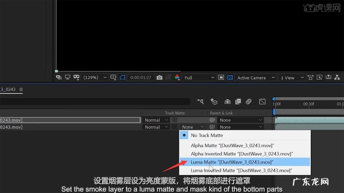Open the Full resolution dropdown
Screen dimensions: 344x193
click(x=199, y=78)
